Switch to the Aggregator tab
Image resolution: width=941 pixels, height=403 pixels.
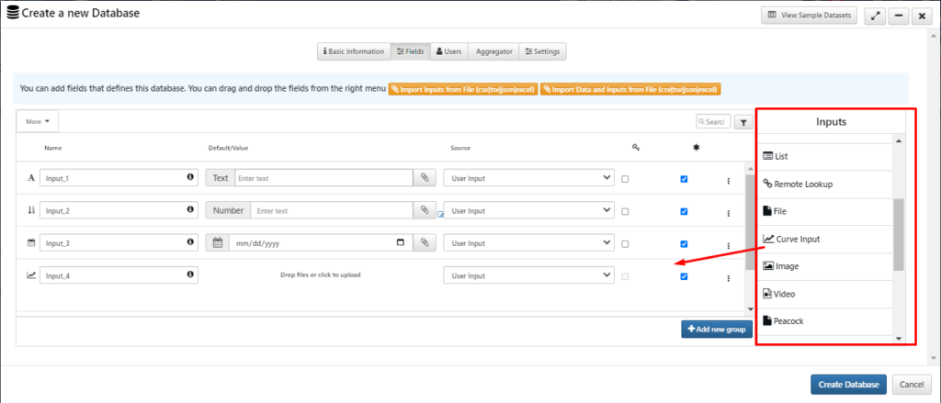(x=493, y=51)
